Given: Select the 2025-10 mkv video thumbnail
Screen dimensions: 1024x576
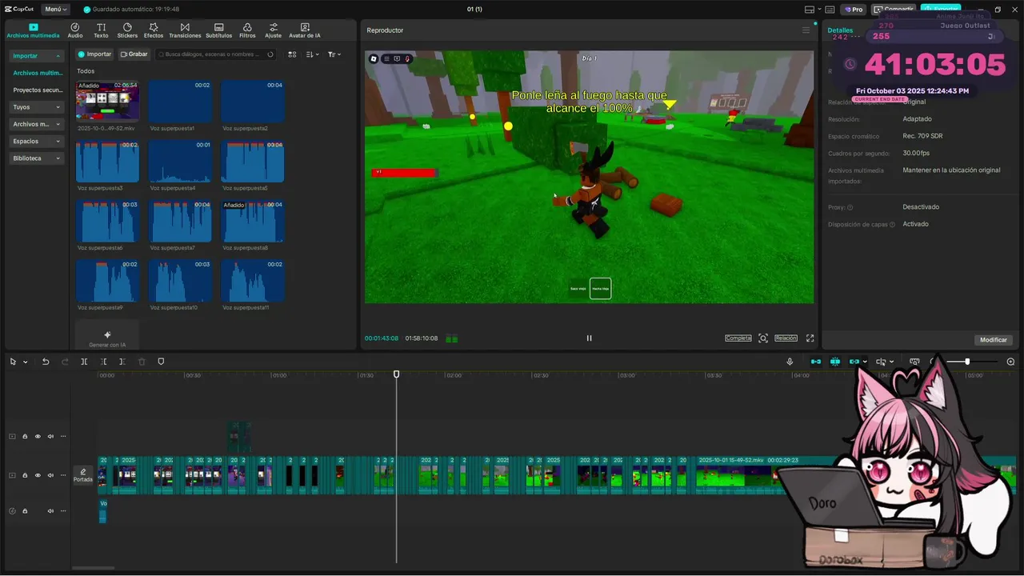Looking at the screenshot, I should coord(107,101).
